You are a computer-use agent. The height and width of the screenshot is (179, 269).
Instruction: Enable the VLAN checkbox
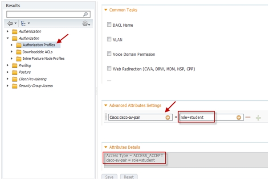coord(109,39)
